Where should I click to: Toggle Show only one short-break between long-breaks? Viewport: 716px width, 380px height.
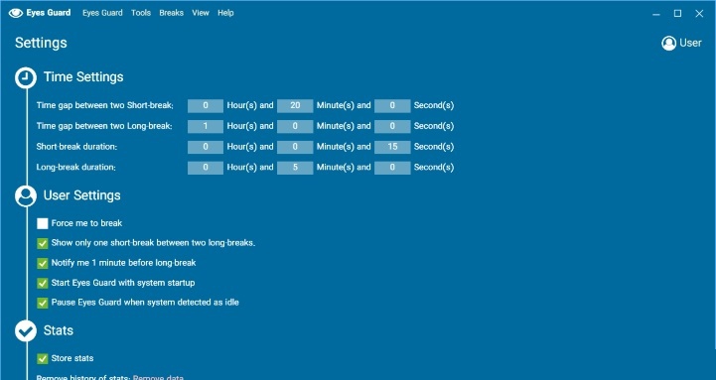point(43,244)
